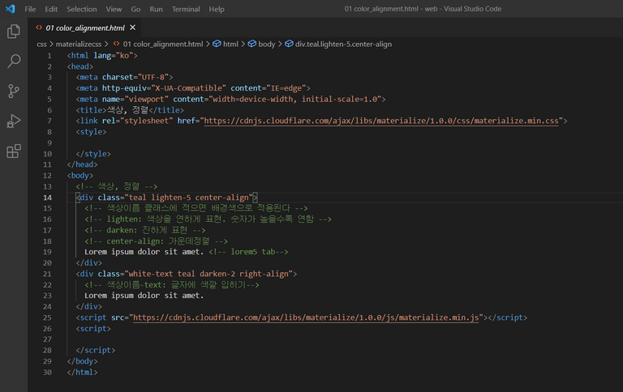Click the comment about lighten on line 16

208,219
